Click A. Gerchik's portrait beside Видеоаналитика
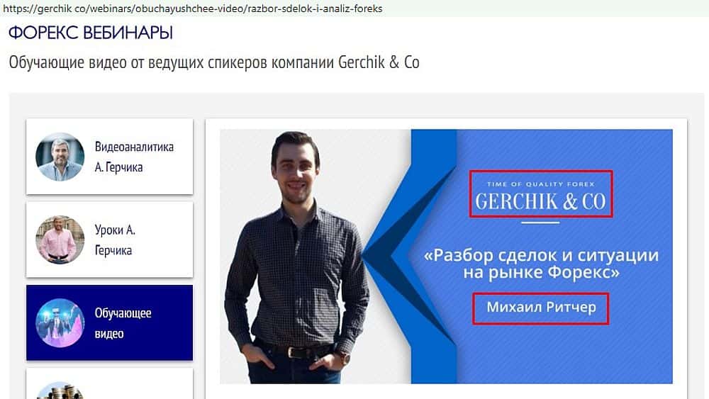Screen dimensions: 709x399 coord(60,157)
